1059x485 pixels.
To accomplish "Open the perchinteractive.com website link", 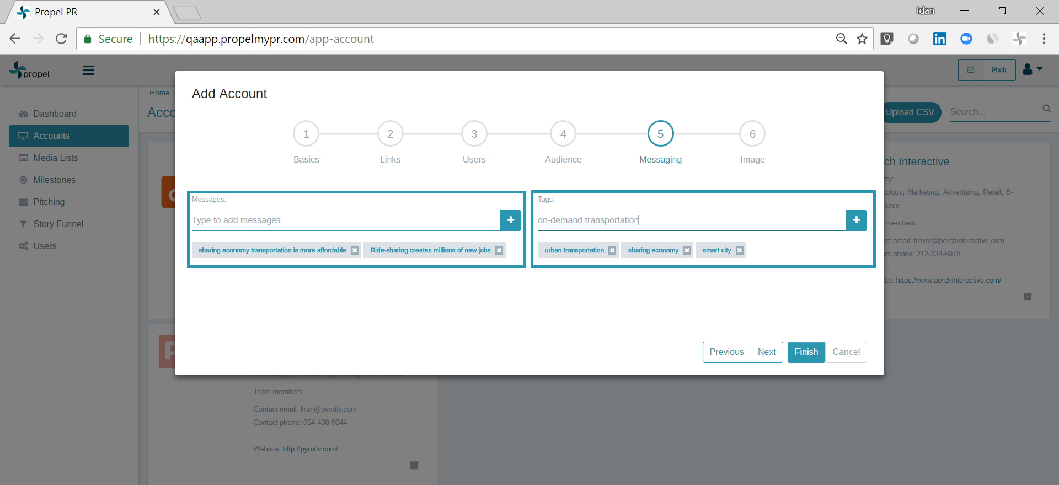I will pos(948,281).
